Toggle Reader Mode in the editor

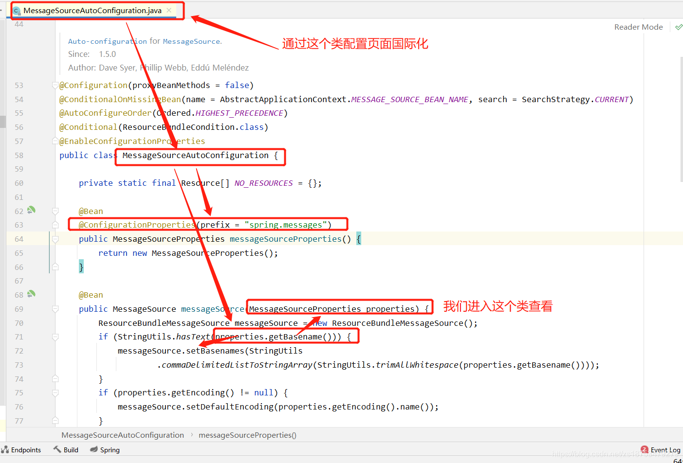[x=638, y=27]
